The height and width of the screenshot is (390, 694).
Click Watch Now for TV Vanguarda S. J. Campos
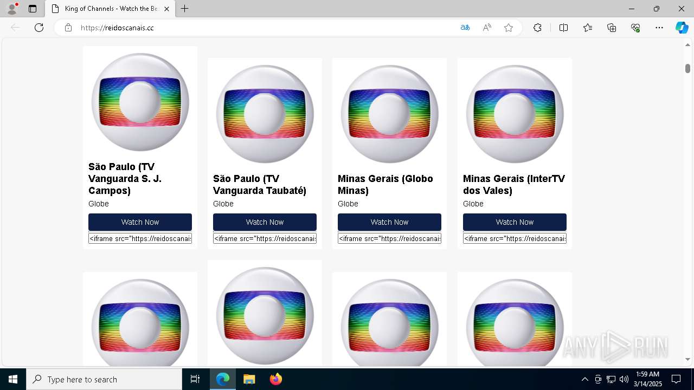140,222
